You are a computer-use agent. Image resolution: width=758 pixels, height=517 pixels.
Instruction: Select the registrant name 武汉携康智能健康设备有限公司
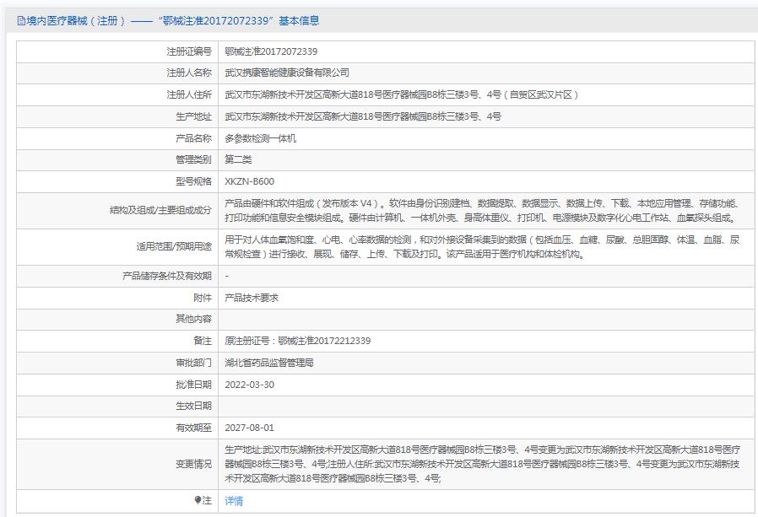pos(286,73)
